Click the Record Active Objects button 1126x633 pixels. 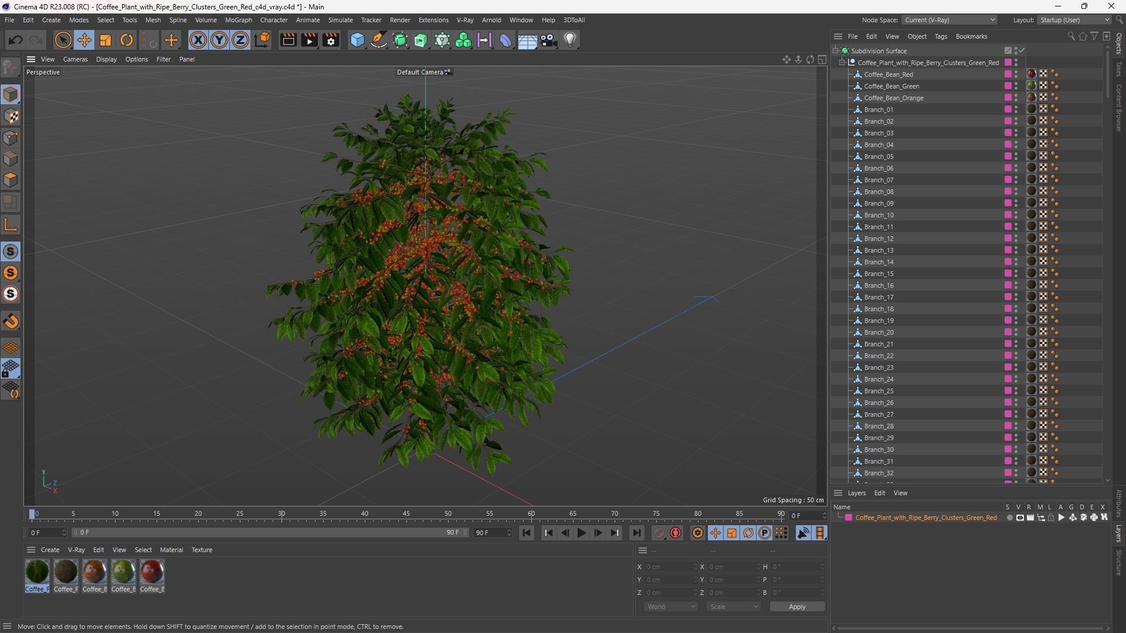[x=659, y=533]
